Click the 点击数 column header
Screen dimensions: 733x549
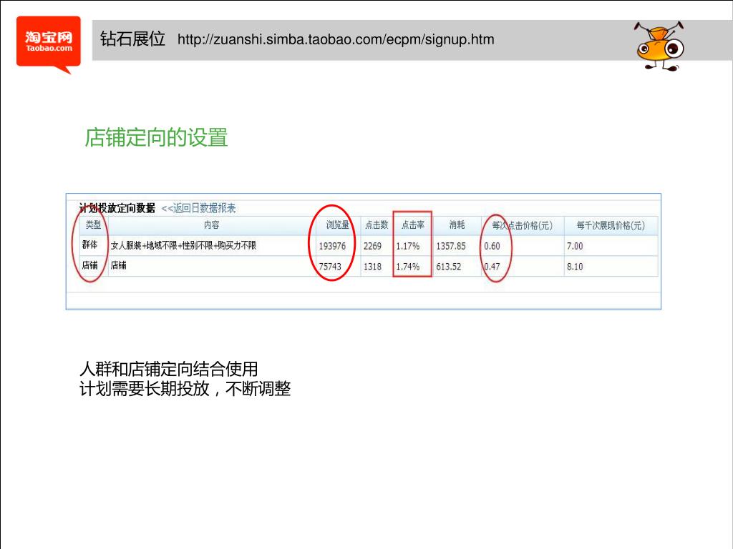377,225
